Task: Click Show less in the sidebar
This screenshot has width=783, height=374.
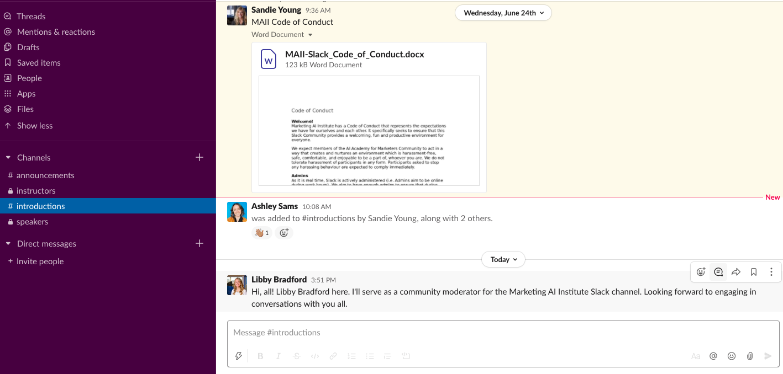Action: coord(35,126)
